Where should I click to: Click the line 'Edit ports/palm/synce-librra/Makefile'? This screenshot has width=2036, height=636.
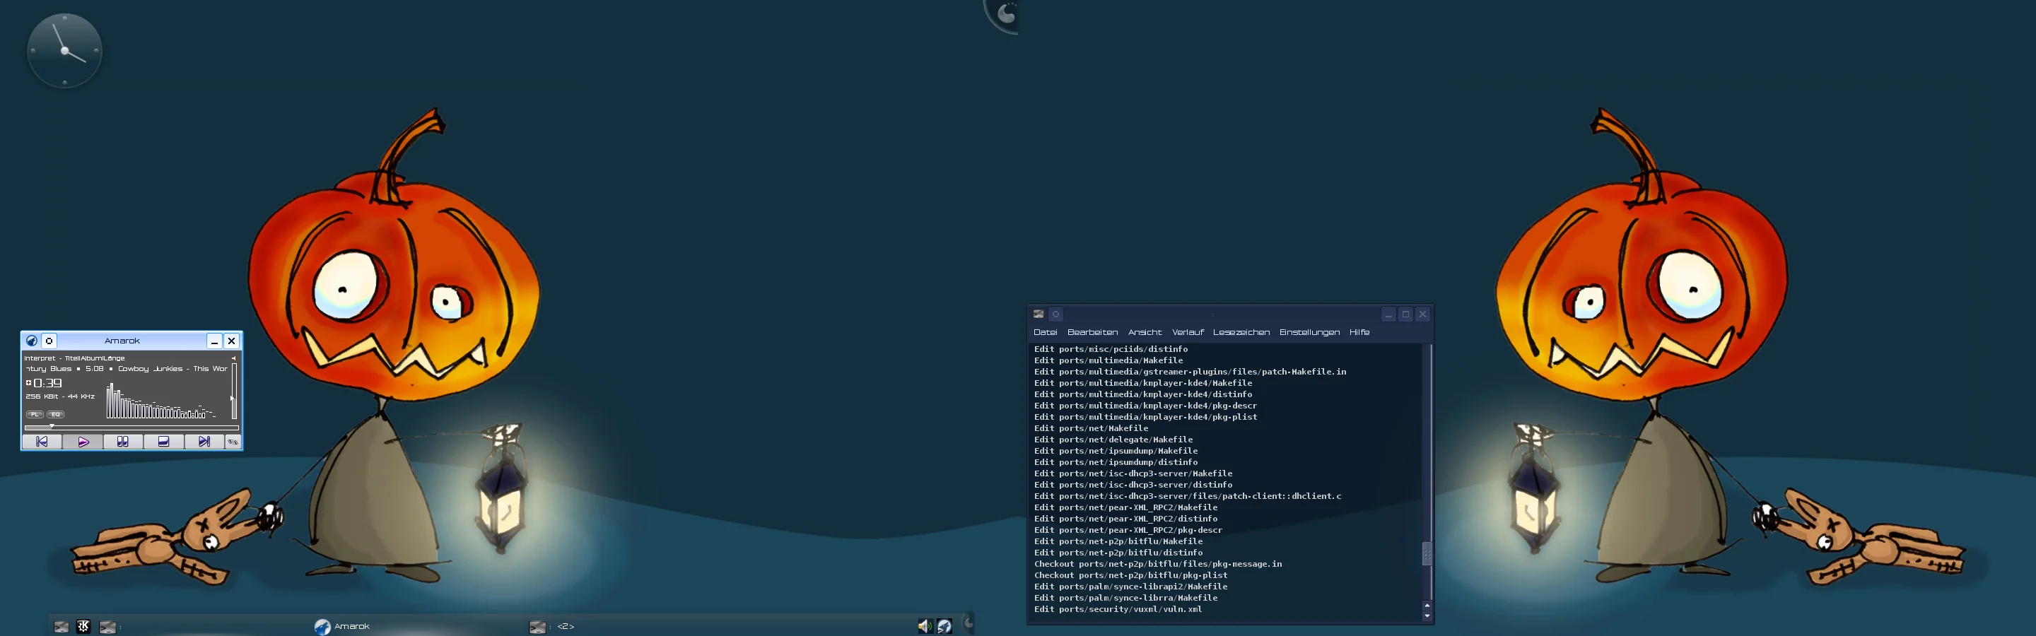point(1125,598)
